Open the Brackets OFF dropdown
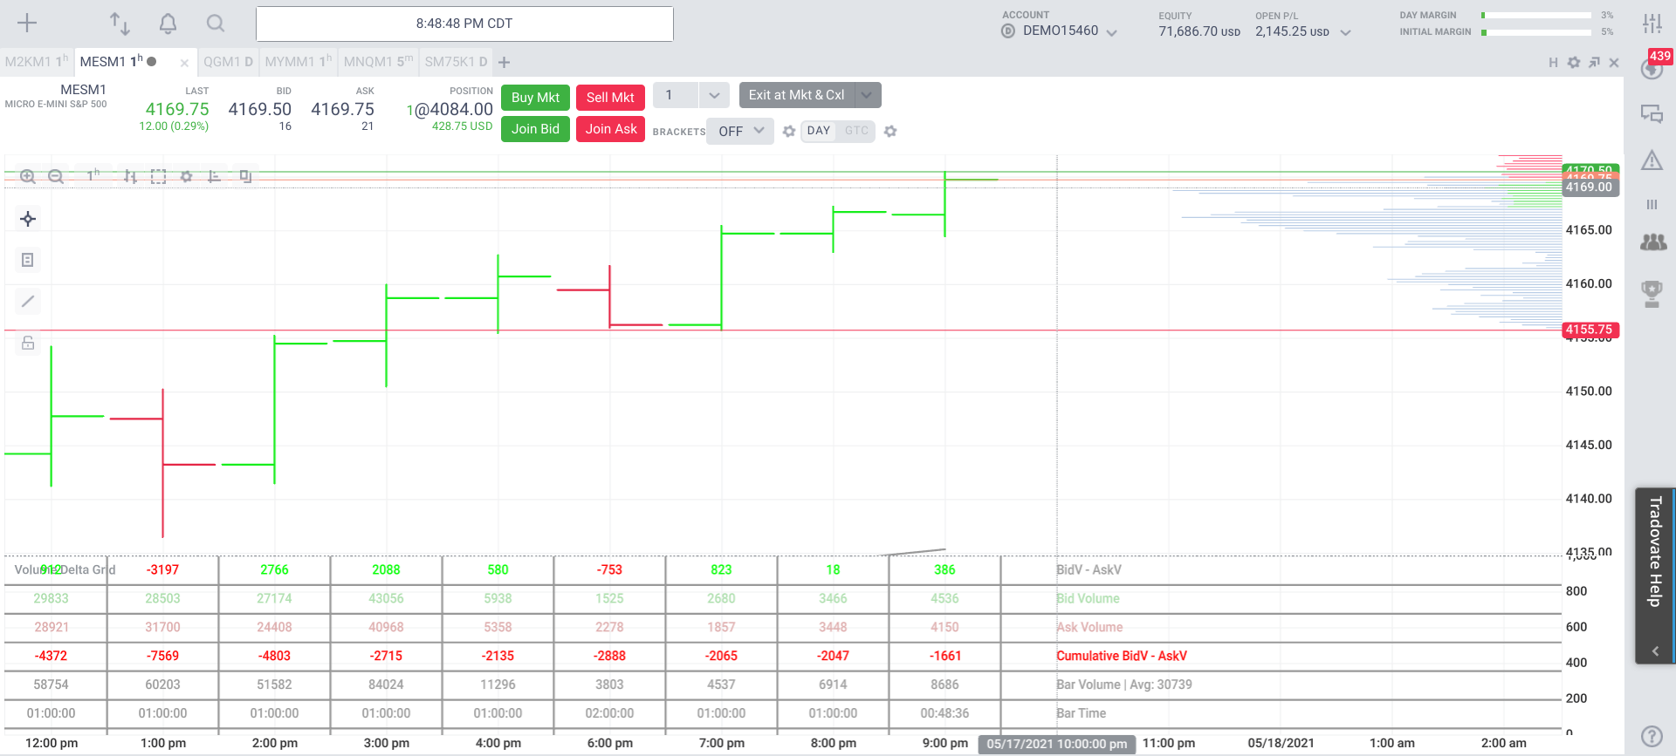The height and width of the screenshot is (756, 1676). pyautogui.click(x=740, y=131)
